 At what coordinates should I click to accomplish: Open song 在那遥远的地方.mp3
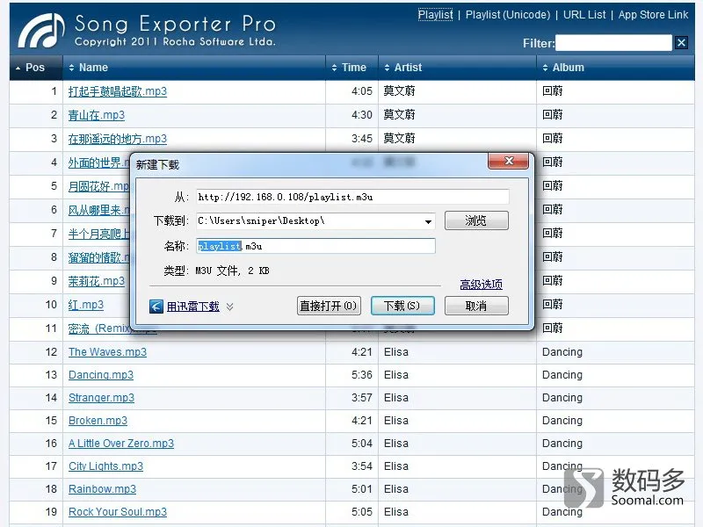(x=118, y=139)
